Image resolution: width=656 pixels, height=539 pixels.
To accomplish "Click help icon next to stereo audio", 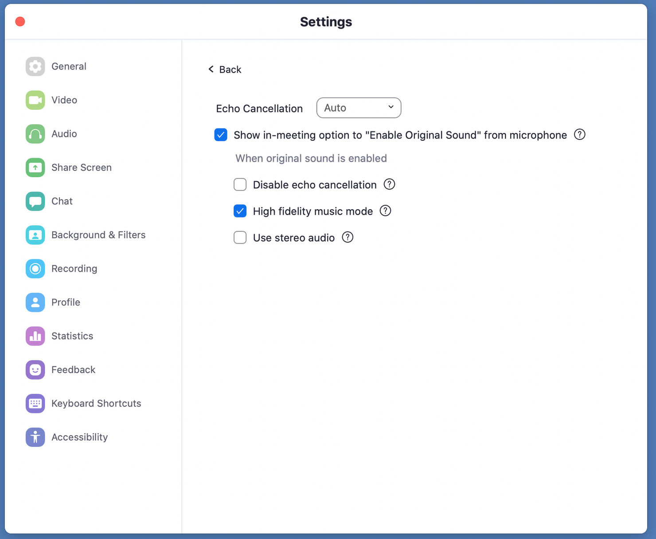I will (x=348, y=237).
